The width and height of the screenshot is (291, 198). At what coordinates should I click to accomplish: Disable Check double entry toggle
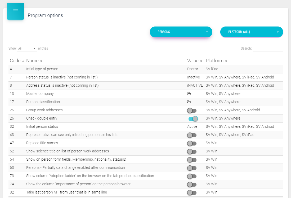click(x=193, y=118)
